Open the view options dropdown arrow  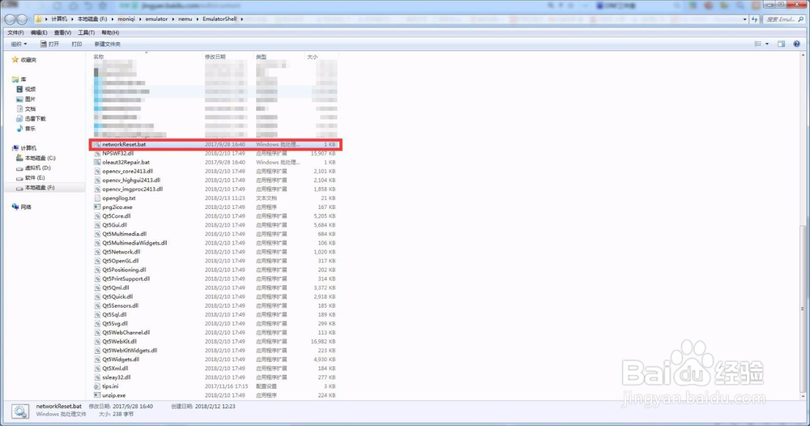point(766,44)
